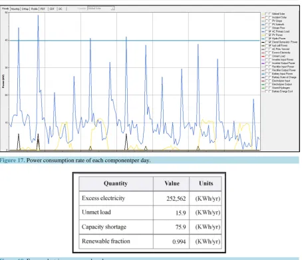Click the Quantity column header
Screen dimensions: 302x260
[x=116, y=183]
